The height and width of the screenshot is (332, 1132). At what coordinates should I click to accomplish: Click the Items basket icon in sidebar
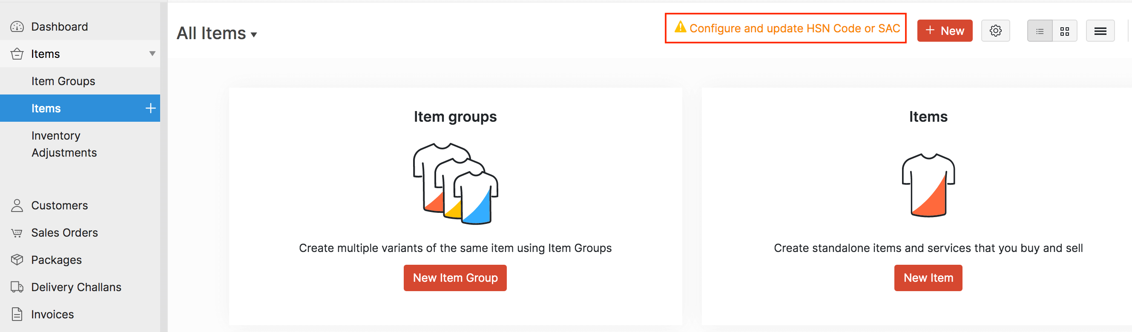17,54
